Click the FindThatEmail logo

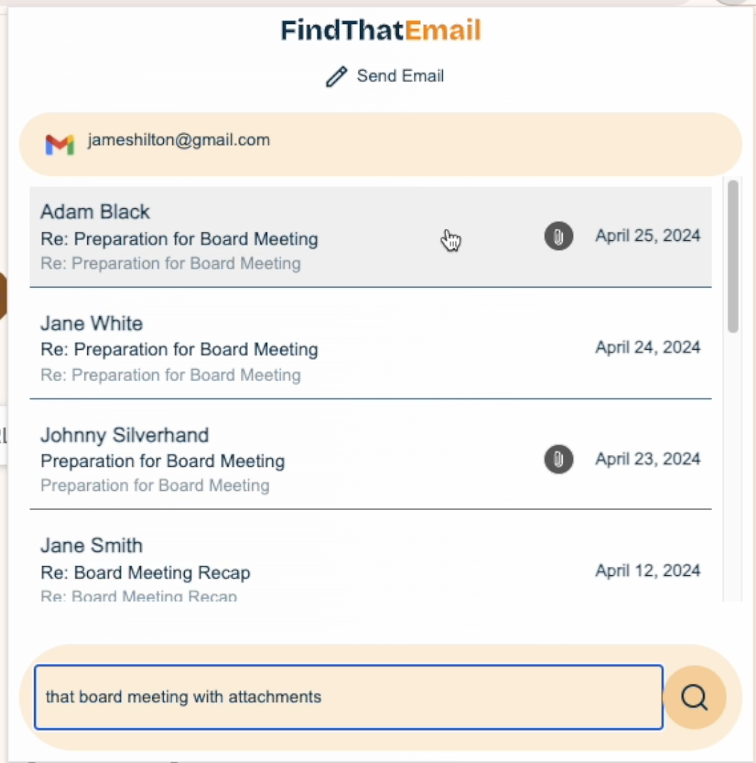pos(381,30)
